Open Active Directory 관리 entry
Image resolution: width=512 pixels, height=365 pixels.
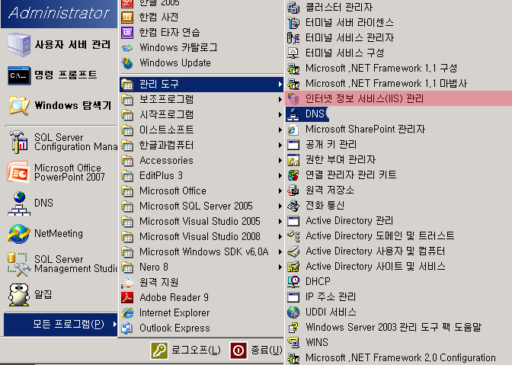398,221
